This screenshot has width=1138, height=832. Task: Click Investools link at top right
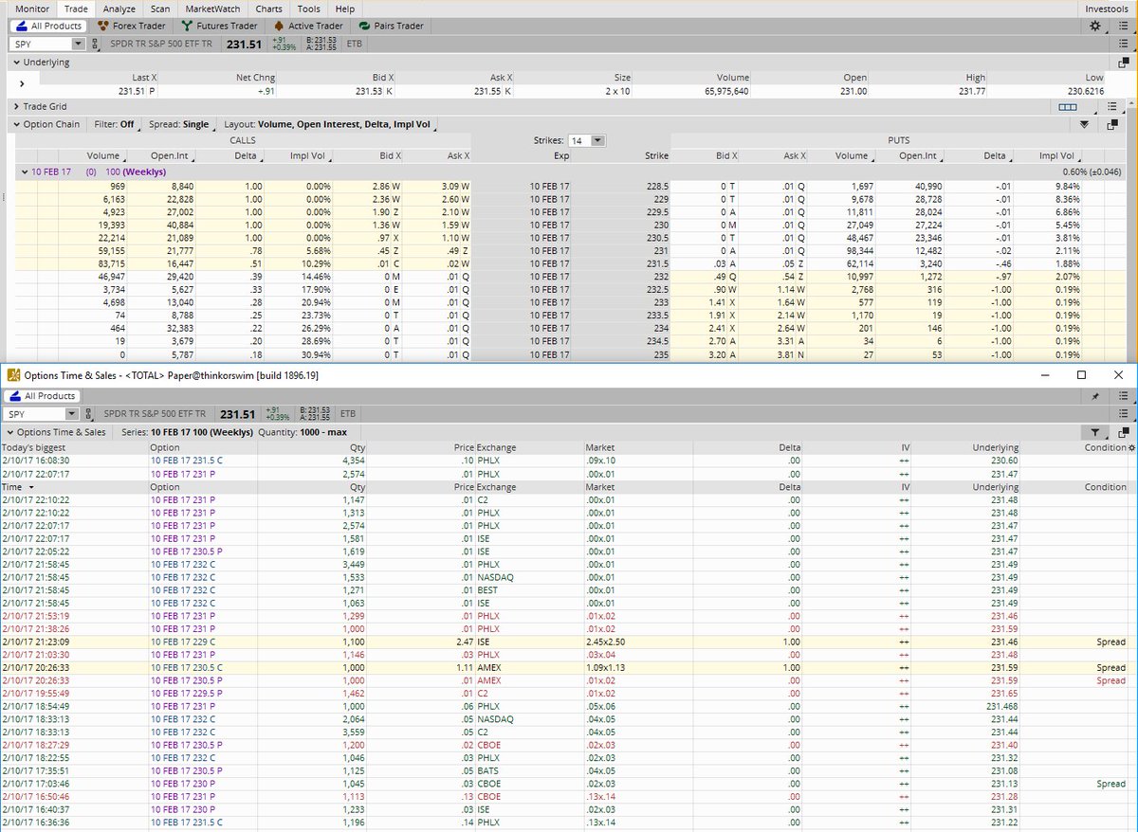point(1106,9)
